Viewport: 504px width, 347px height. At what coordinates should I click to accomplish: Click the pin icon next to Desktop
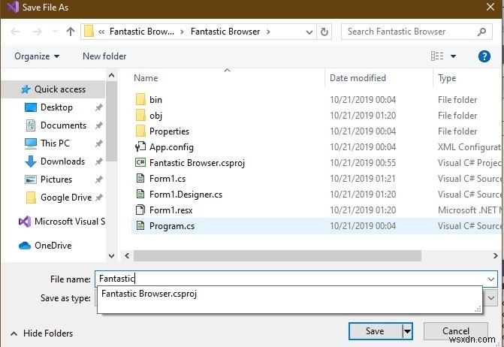tap(99, 107)
